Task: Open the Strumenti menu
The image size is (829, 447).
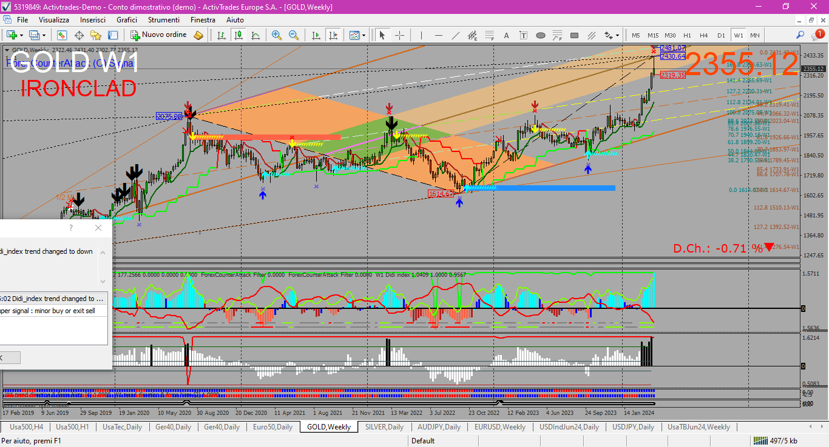Action: click(164, 20)
